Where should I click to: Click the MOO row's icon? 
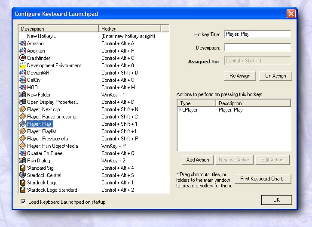click(23, 87)
